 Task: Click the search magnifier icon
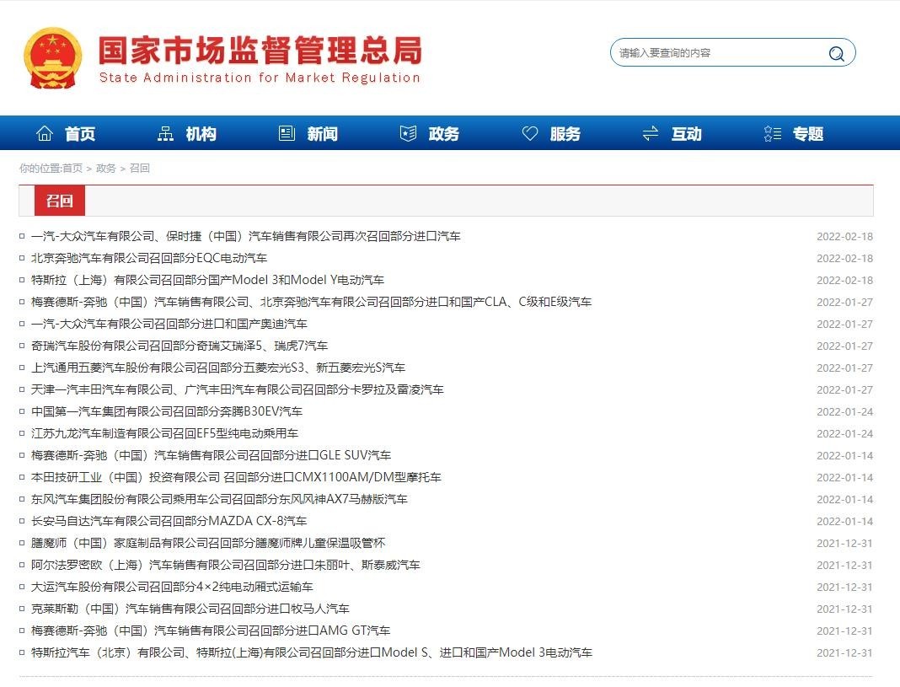pyautogui.click(x=836, y=53)
